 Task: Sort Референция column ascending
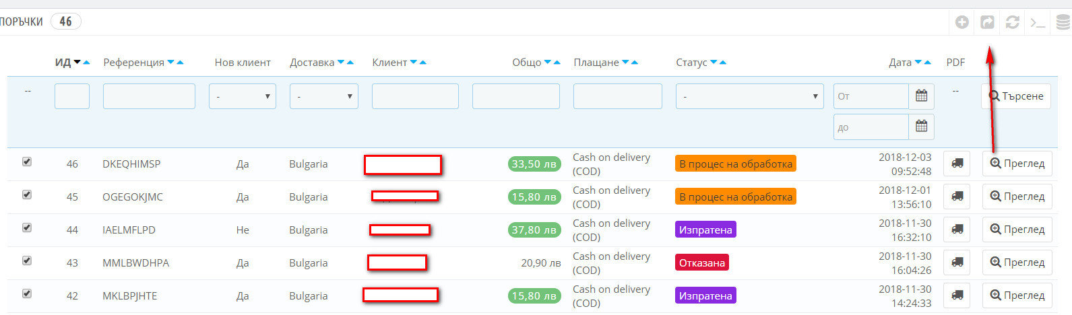(180, 63)
